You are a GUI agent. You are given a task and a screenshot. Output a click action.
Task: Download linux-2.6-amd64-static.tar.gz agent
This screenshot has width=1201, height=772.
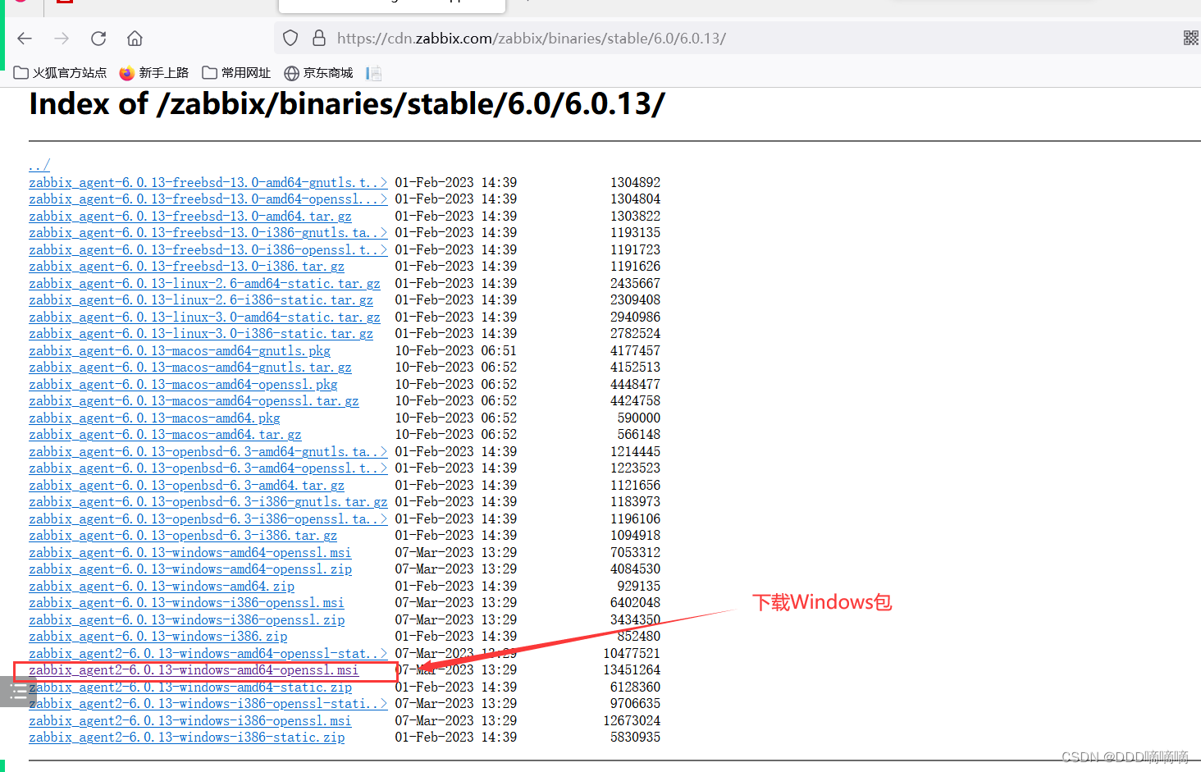205,283
